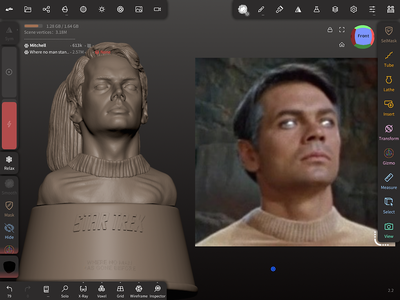This screenshot has height=300, width=400.
Task: Toggle Where no man stan... visibility icon
Action: coord(26,52)
